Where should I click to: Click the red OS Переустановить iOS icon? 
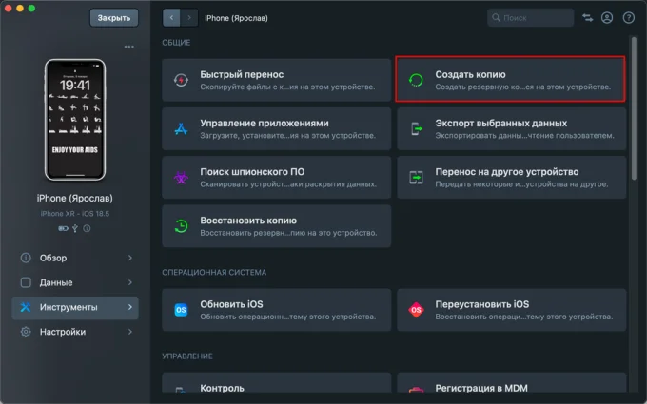point(416,310)
